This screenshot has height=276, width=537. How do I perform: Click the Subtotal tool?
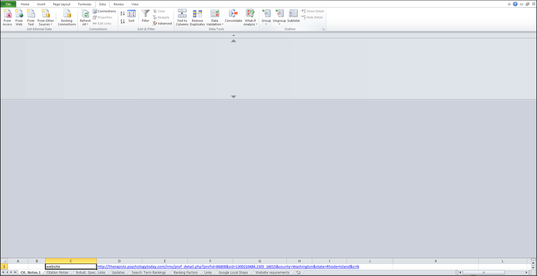pos(293,17)
